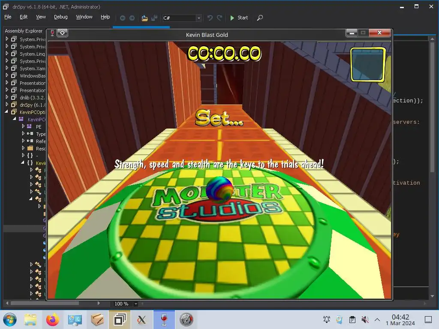This screenshot has width=439, height=329.
Task: Expand the WindowsBase assembly node
Action: click(x=7, y=75)
